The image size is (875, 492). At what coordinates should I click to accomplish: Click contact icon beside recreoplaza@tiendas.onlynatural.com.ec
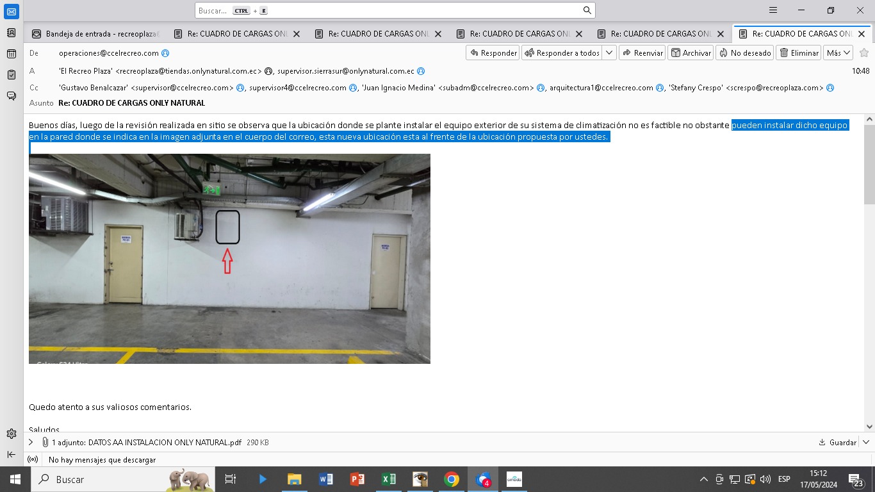click(x=268, y=71)
